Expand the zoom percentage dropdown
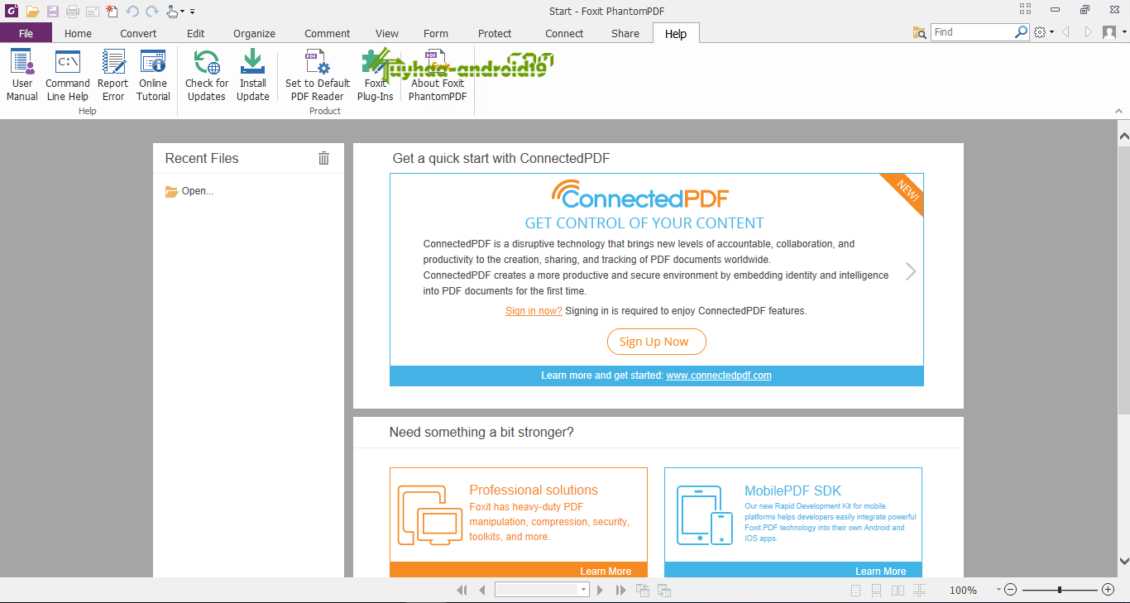This screenshot has height=603, width=1130. click(998, 590)
